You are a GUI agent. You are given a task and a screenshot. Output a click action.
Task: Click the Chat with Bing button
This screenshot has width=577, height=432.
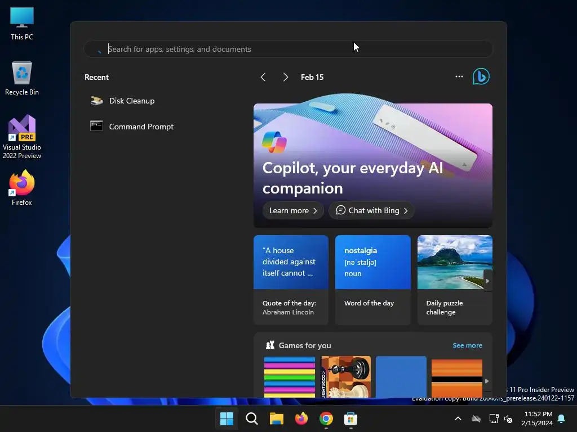pyautogui.click(x=371, y=210)
